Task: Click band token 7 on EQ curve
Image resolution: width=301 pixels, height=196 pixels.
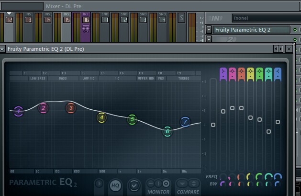Action: pos(185,122)
